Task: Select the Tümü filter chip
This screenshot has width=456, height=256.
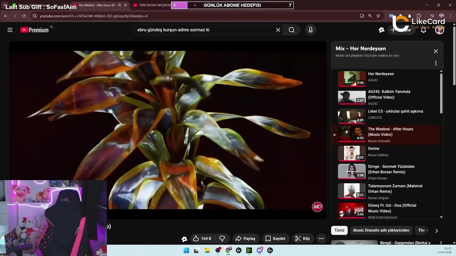Action: pyautogui.click(x=339, y=230)
